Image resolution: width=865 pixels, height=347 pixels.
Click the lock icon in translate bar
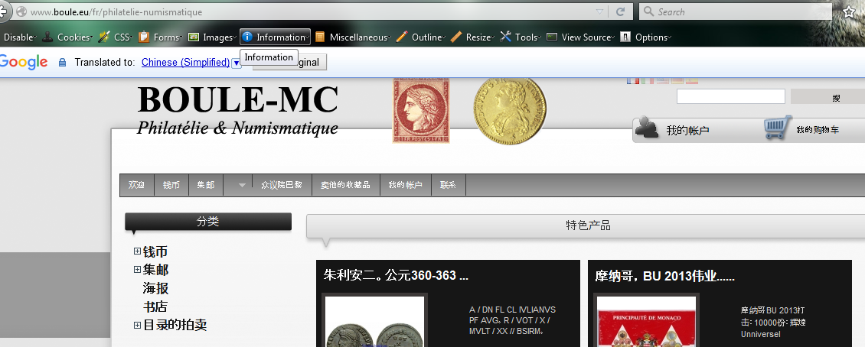point(62,62)
